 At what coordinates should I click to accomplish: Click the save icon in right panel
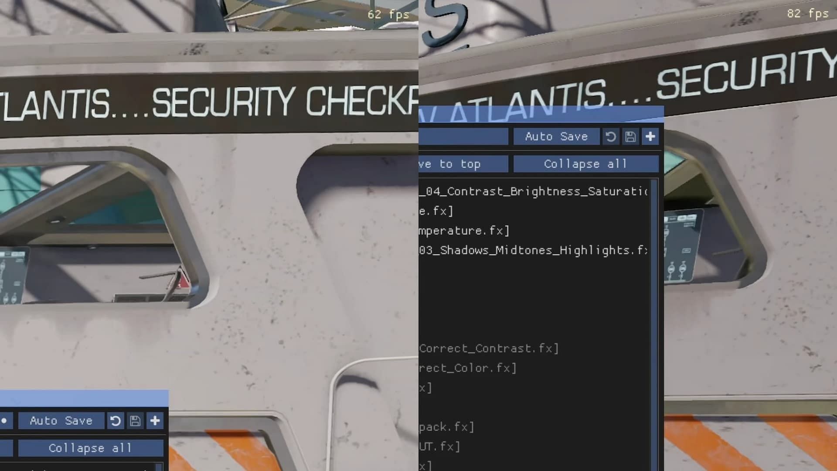tap(630, 137)
